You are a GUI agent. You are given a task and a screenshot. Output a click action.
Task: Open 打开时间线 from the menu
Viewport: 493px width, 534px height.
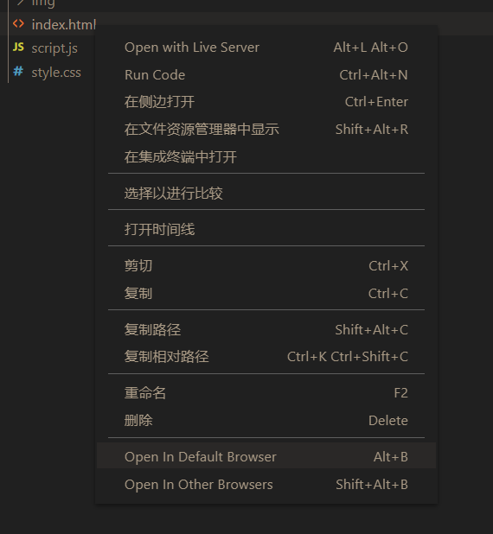click(266, 230)
